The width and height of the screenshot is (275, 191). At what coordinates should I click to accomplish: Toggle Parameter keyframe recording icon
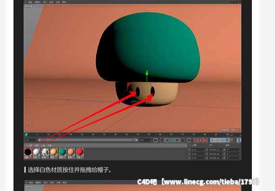(227, 140)
